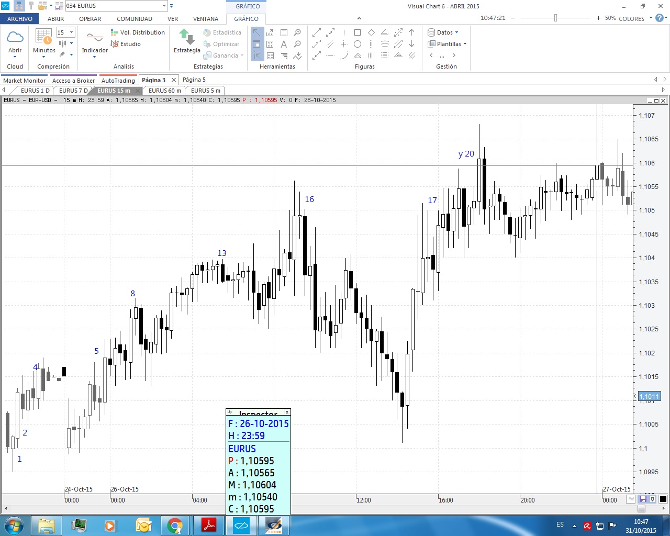Click the chart horizontal scrollbar left arrow
Image resolution: width=670 pixels, height=536 pixels.
point(6,509)
